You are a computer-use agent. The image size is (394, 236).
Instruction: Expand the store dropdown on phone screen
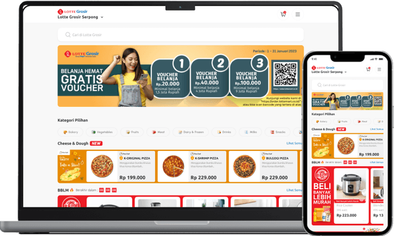coord(329,72)
